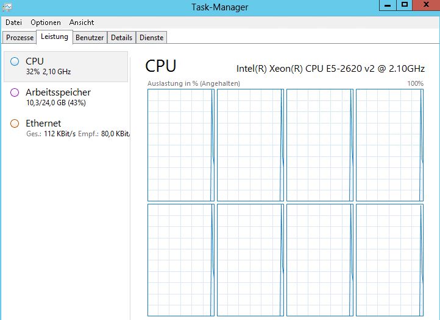This screenshot has width=440, height=320.
Task: Click the '32% 2,10 GHz' value
Action: [48, 72]
